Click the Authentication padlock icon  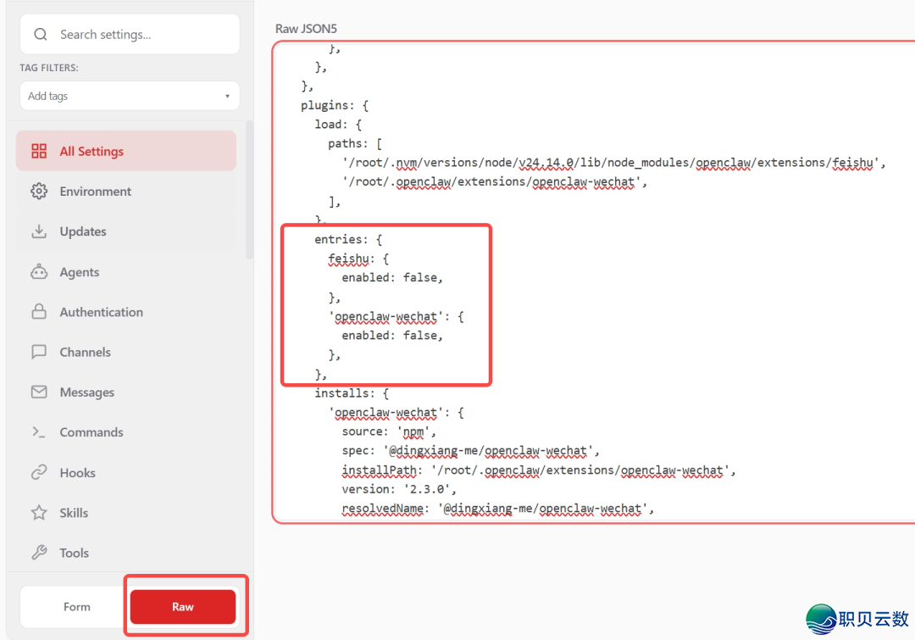39,312
